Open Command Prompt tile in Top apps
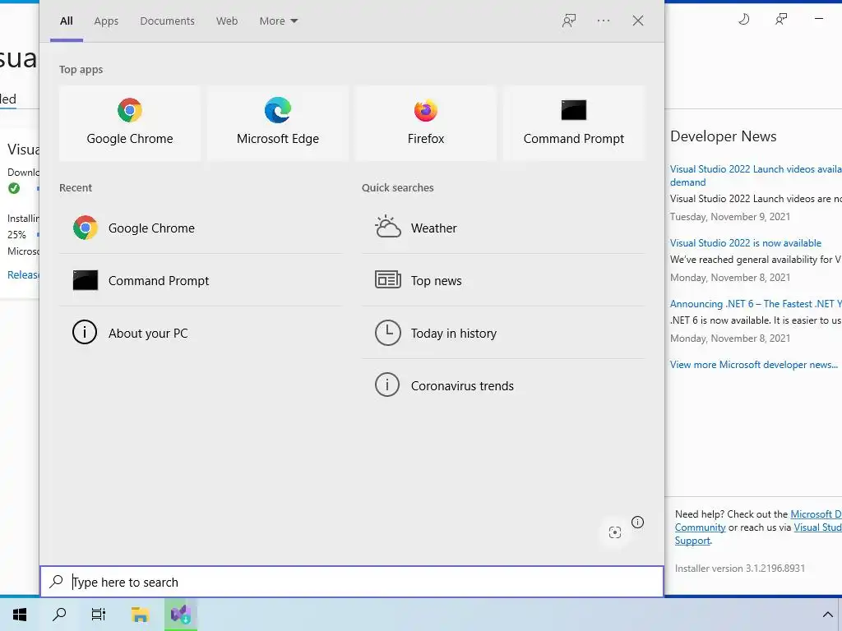The height and width of the screenshot is (631, 842). pos(573,123)
